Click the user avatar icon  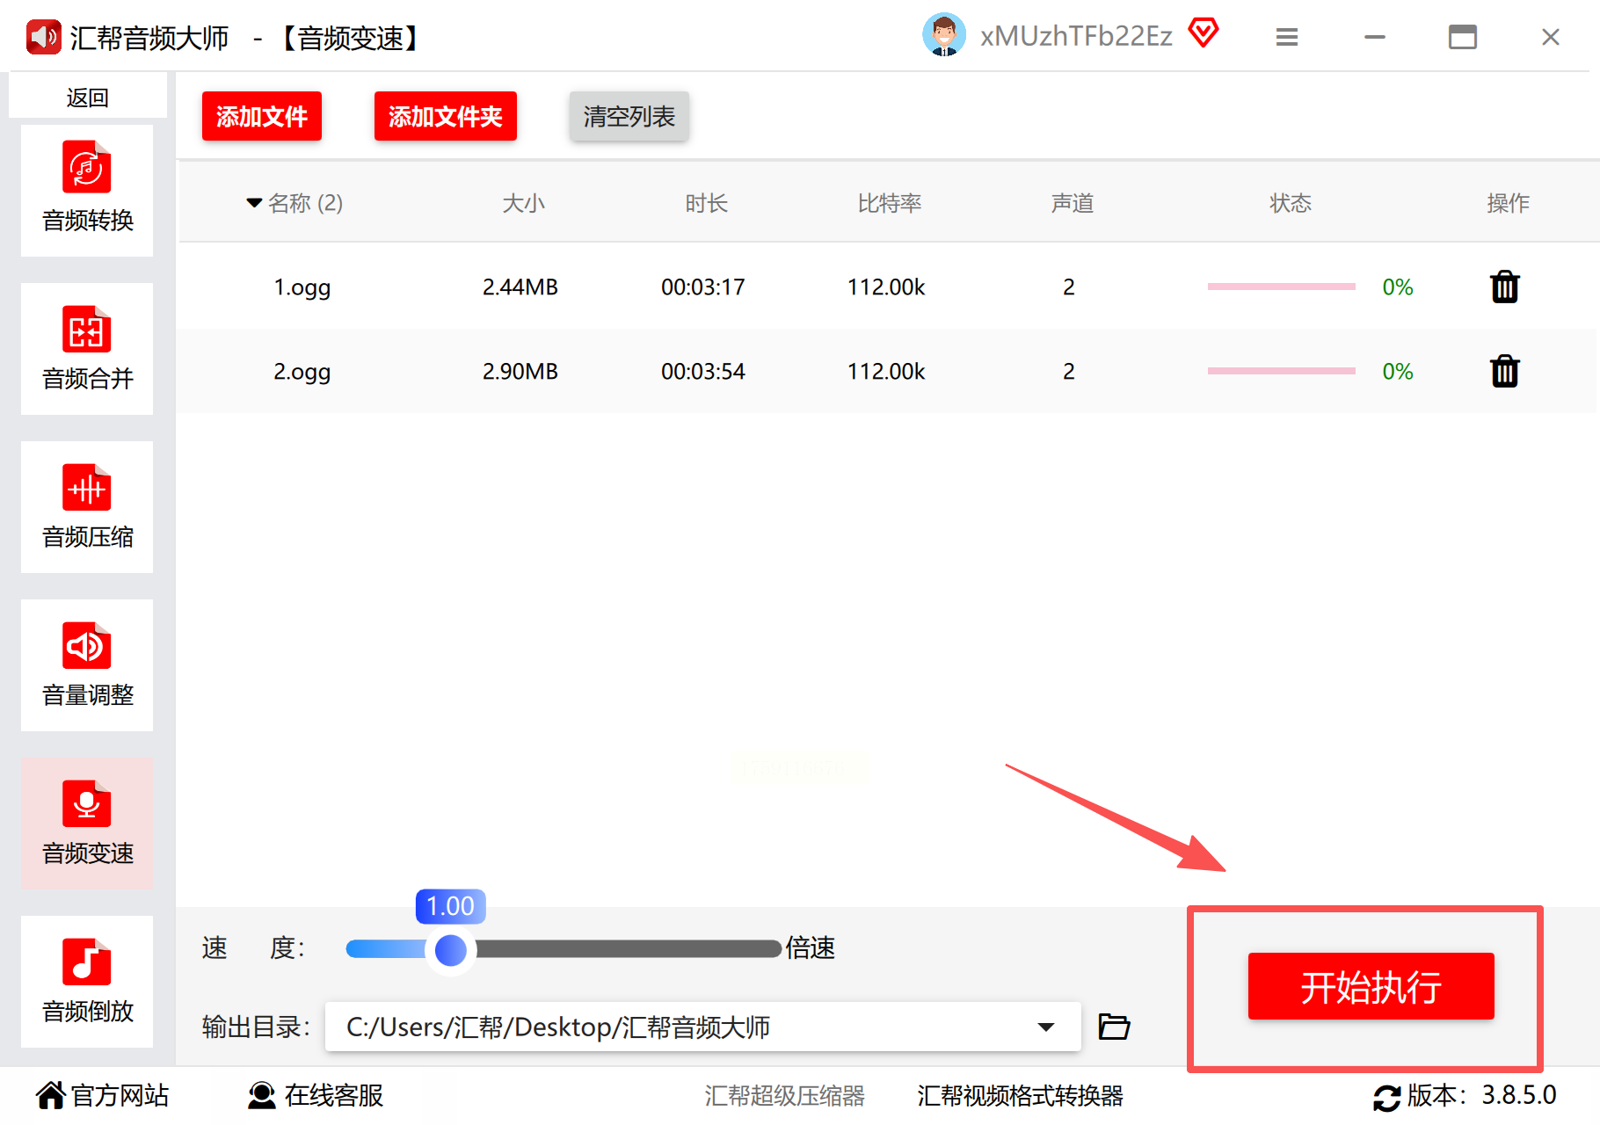coord(944,36)
